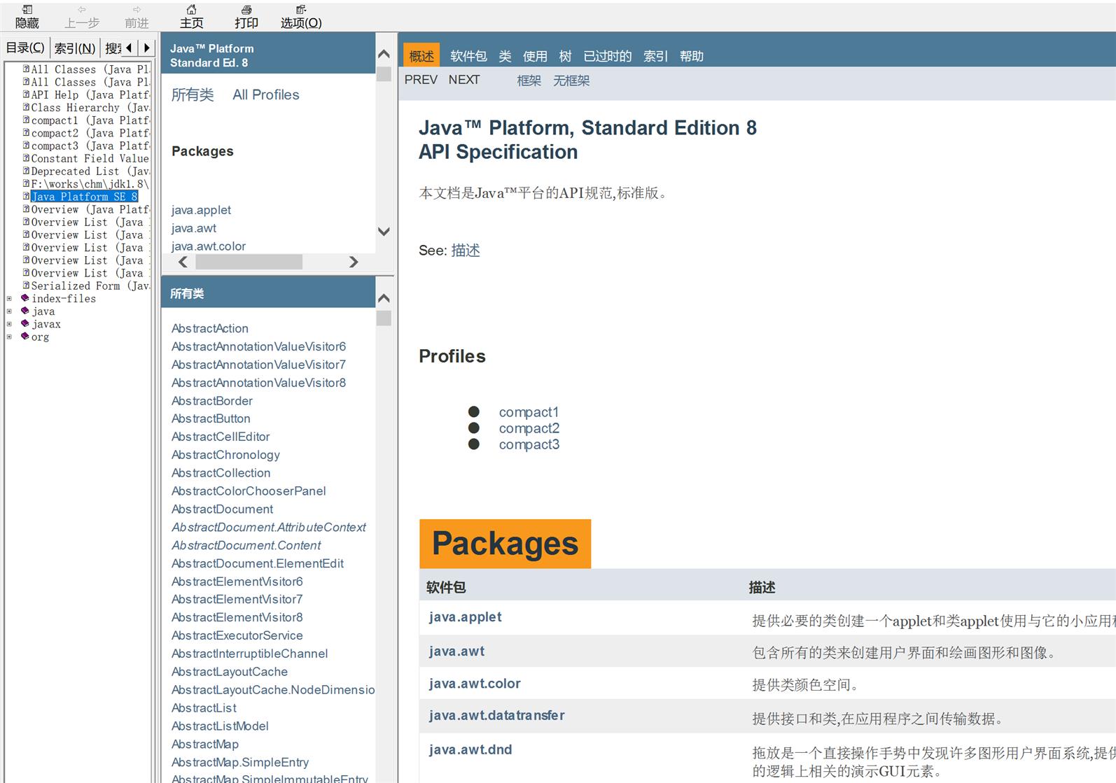This screenshot has width=1116, height=783.
Task: Click the 软件包 (Package) nav item
Action: point(468,56)
